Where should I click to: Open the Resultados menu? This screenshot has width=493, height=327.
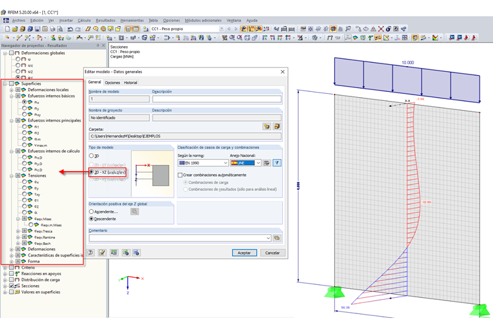click(x=105, y=21)
